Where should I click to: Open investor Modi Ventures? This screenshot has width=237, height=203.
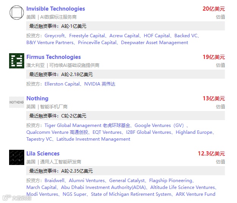pyautogui.click(x=42, y=194)
